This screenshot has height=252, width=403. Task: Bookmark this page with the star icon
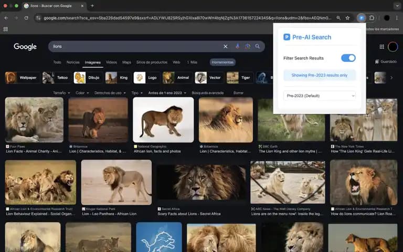click(347, 18)
